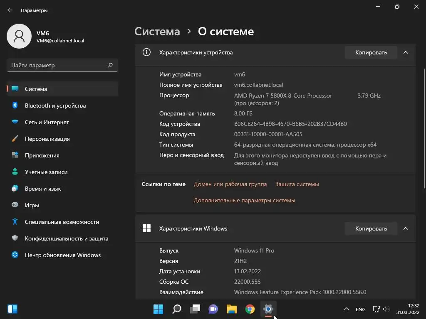The height and width of the screenshot is (319, 426).
Task: Open Специальные возможности settings
Action: [x=62, y=221]
